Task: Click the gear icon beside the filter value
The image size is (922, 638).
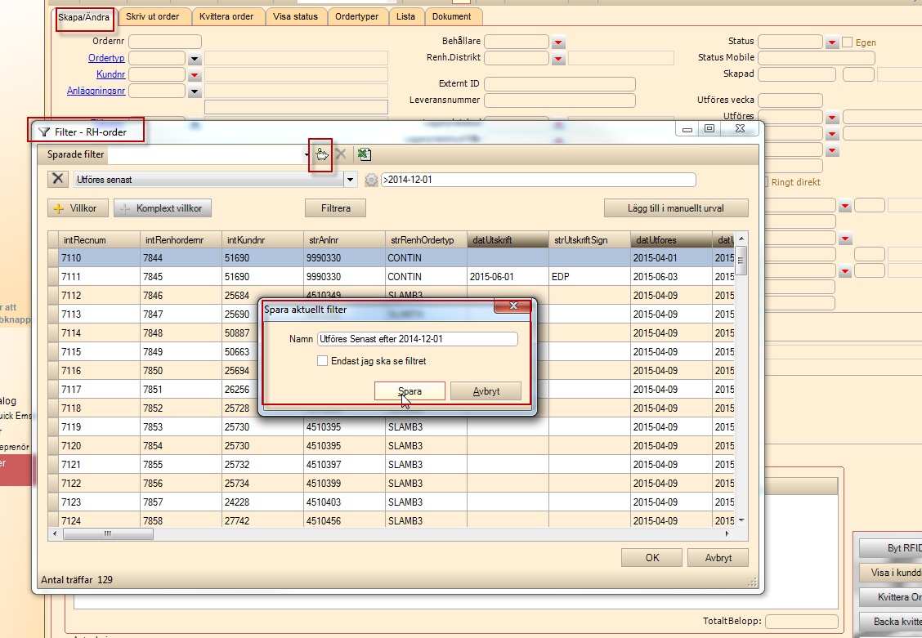Action: pyautogui.click(x=371, y=180)
